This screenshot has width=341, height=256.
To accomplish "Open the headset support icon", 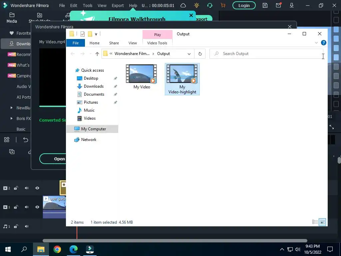I will [210, 5].
